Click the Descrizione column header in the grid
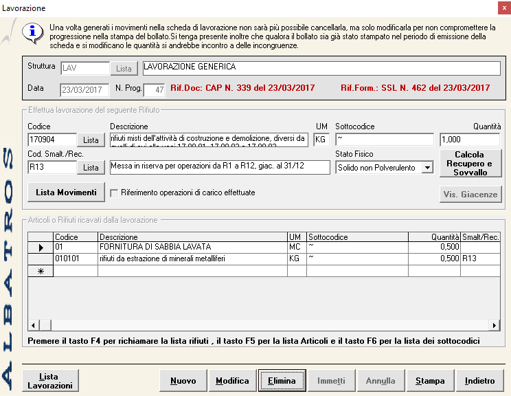The height and width of the screenshot is (396, 511). pyautogui.click(x=192, y=237)
